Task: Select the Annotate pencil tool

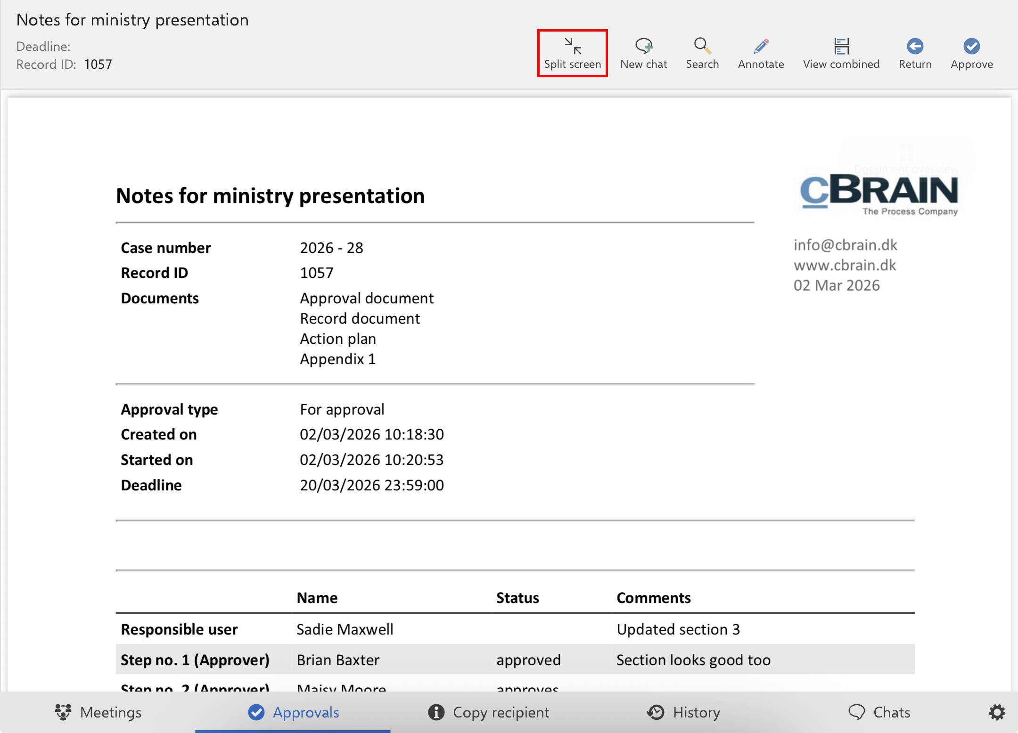Action: [761, 53]
